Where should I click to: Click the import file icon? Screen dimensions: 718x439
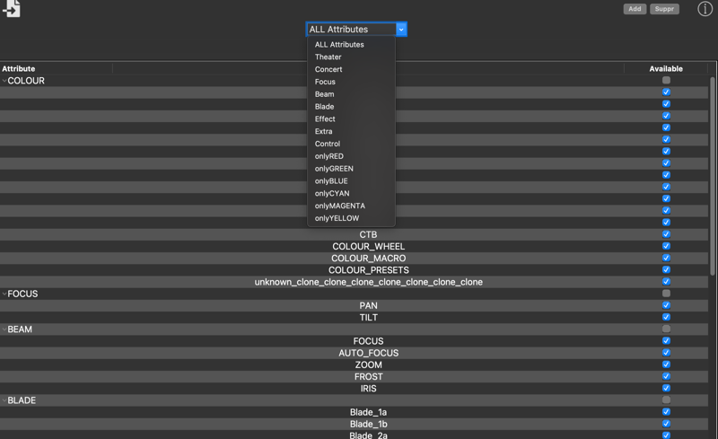pyautogui.click(x=12, y=9)
